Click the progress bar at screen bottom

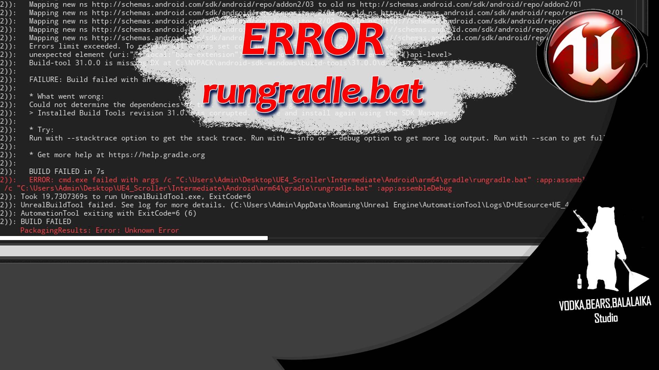point(133,238)
